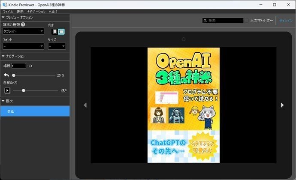Click the サインイン link

coord(286,21)
